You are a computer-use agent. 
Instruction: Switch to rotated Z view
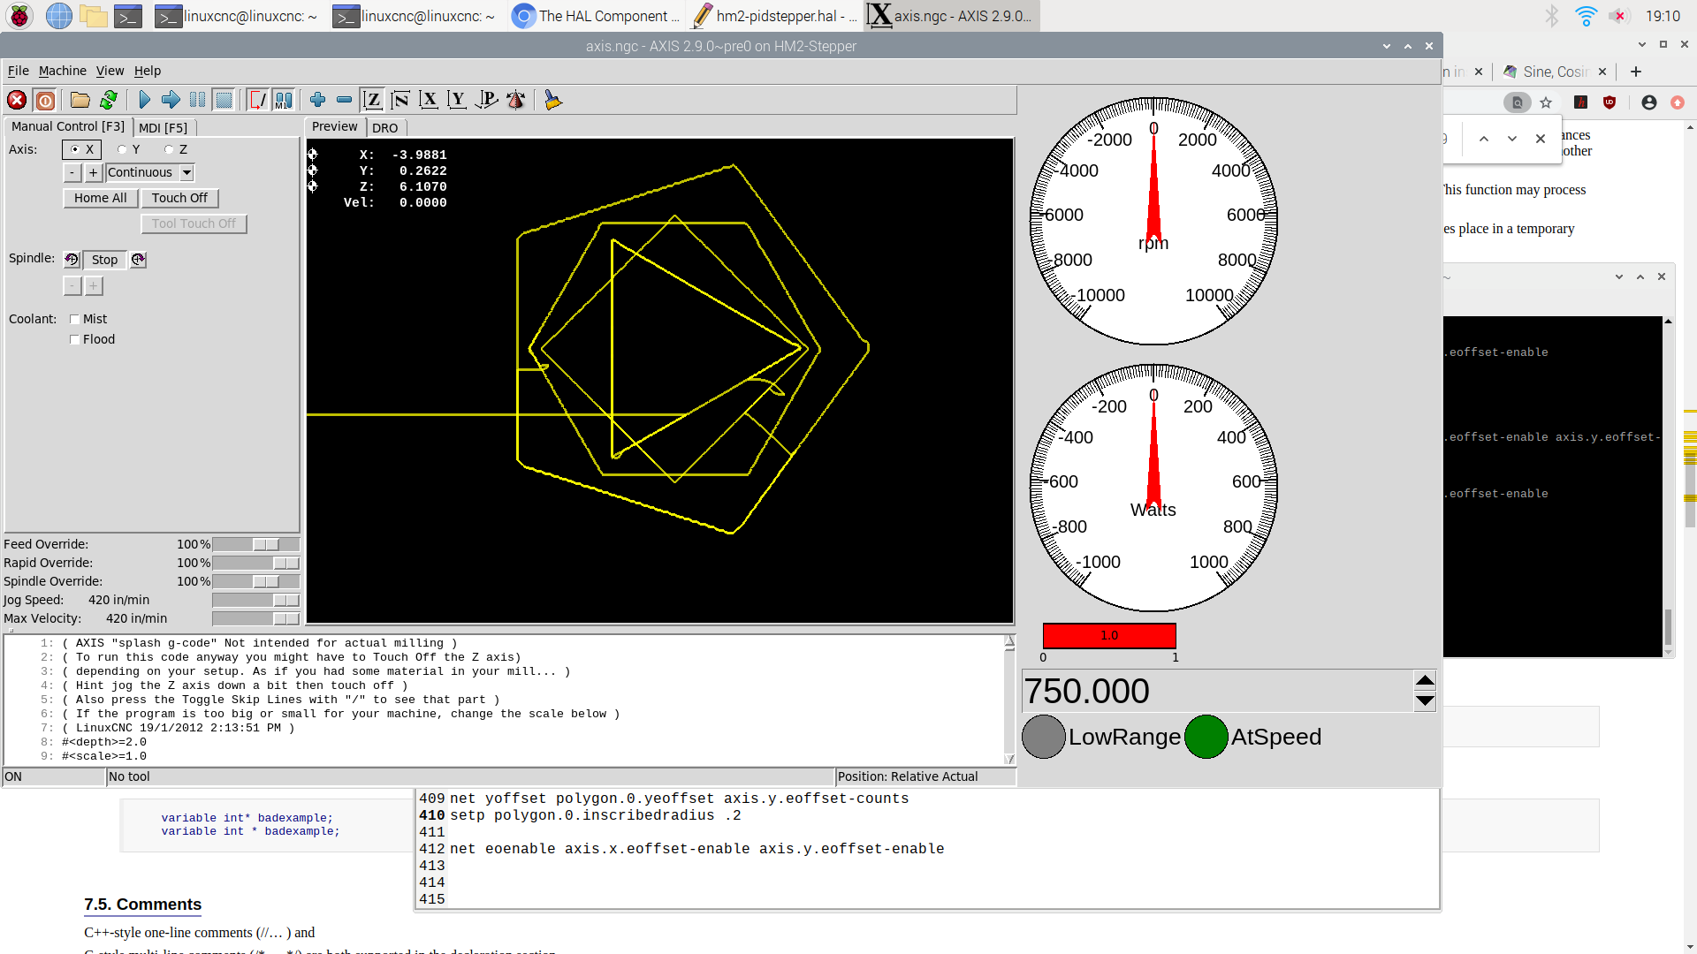[400, 100]
